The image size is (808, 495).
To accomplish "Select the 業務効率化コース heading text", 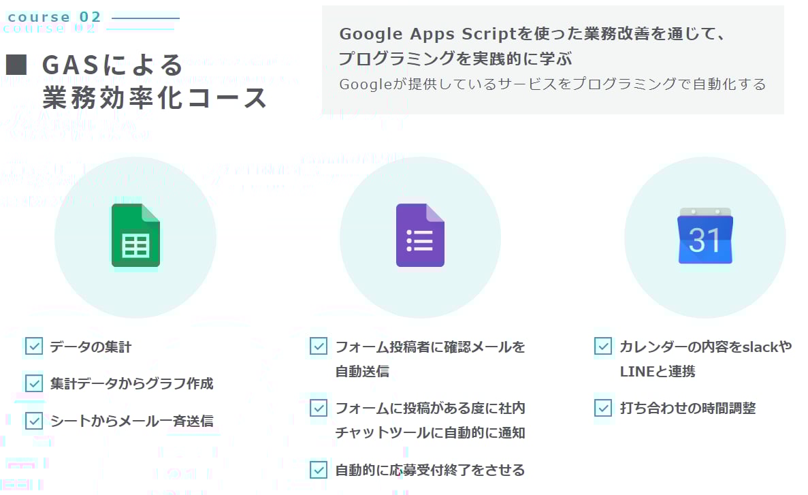I will [155, 97].
